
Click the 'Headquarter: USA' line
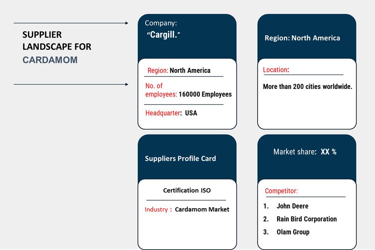(x=171, y=113)
